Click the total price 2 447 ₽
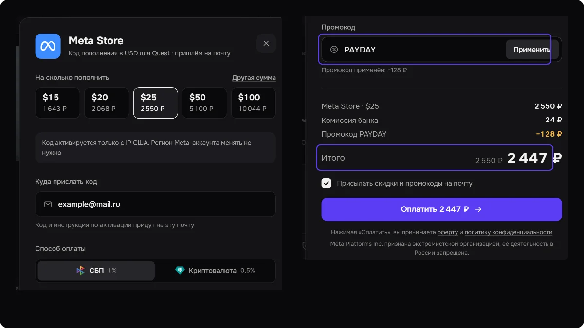 (534, 158)
